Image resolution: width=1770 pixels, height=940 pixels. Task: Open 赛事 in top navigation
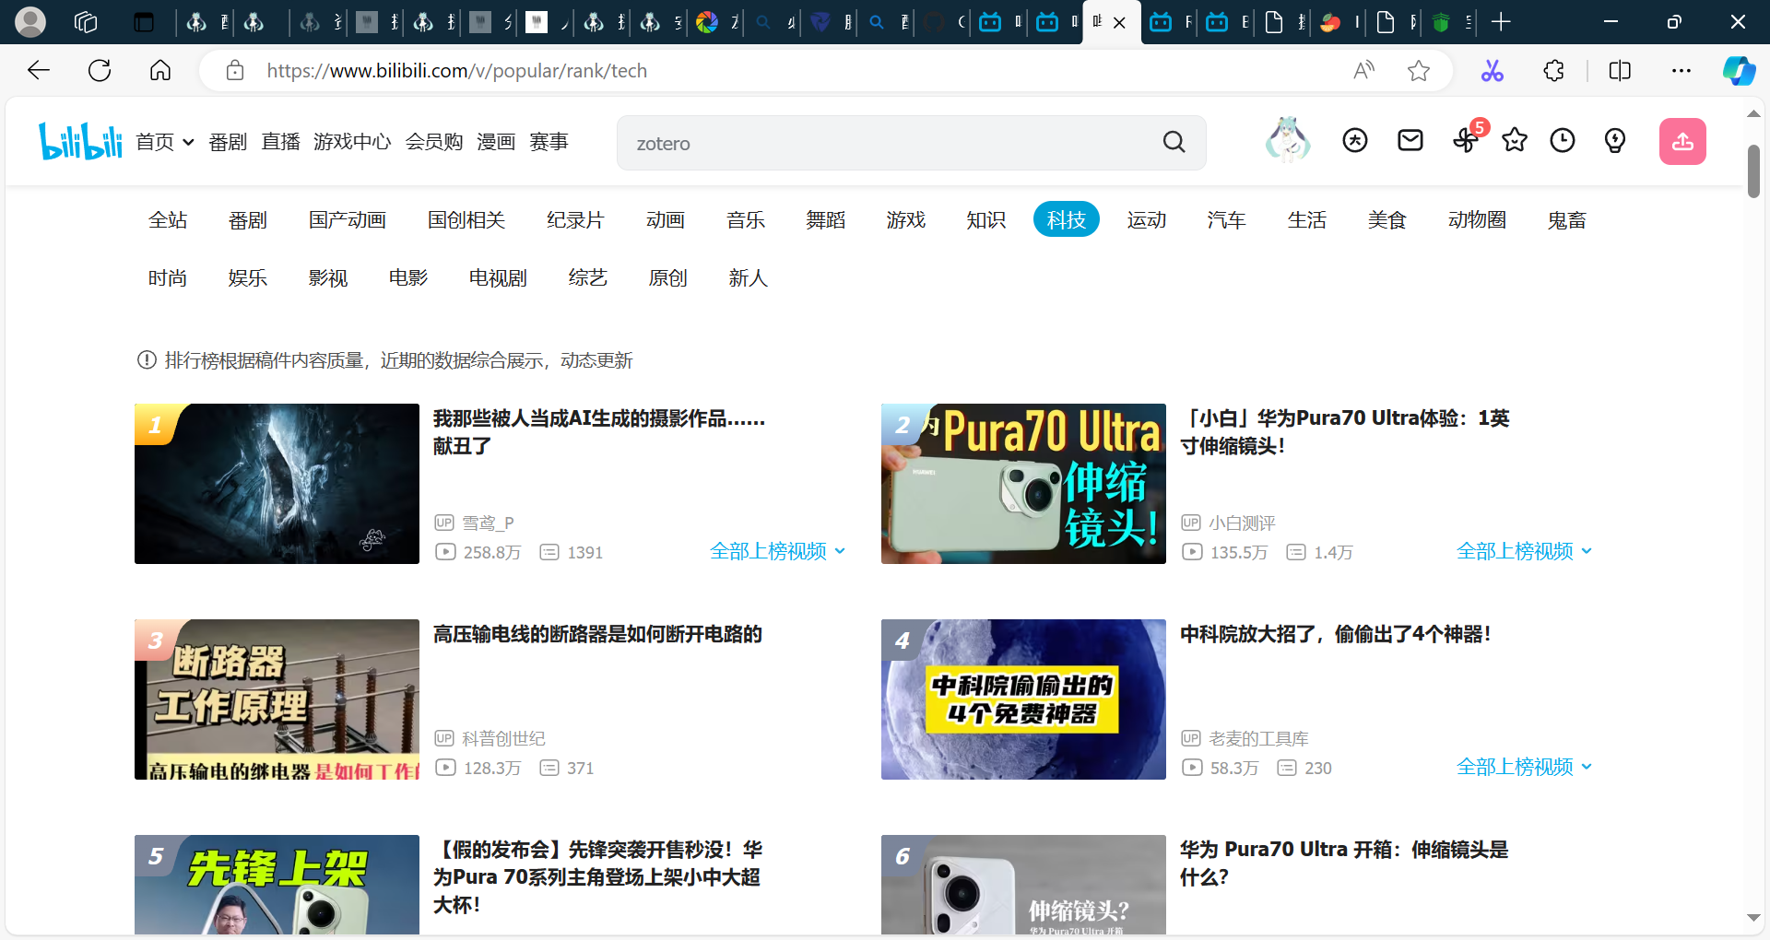(x=549, y=141)
